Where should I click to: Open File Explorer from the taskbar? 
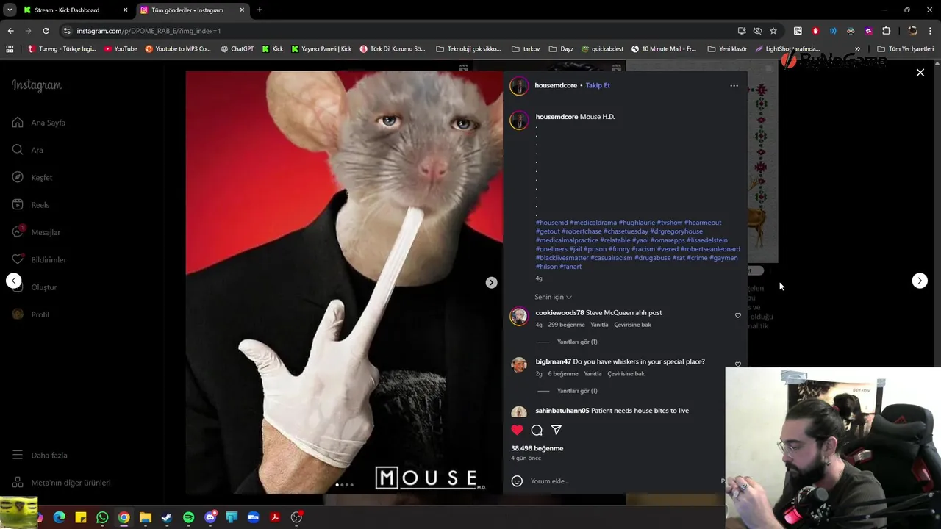(146, 517)
